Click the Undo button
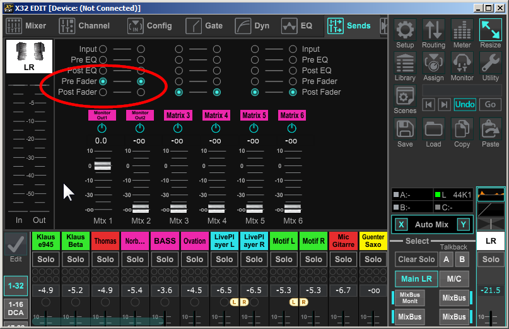 coord(465,105)
